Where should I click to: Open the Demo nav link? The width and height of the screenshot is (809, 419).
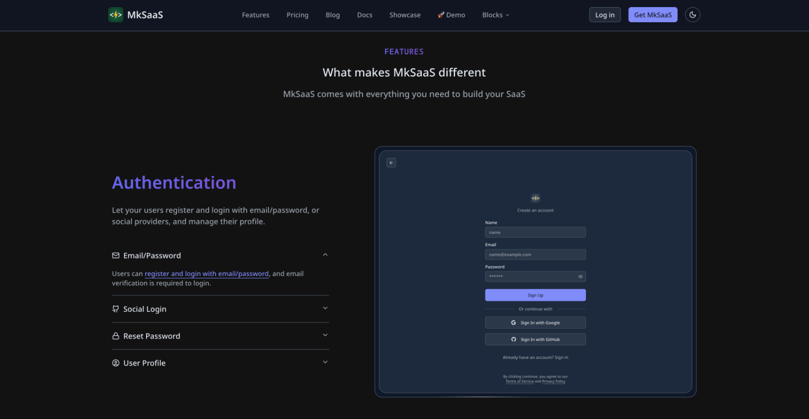click(x=452, y=15)
